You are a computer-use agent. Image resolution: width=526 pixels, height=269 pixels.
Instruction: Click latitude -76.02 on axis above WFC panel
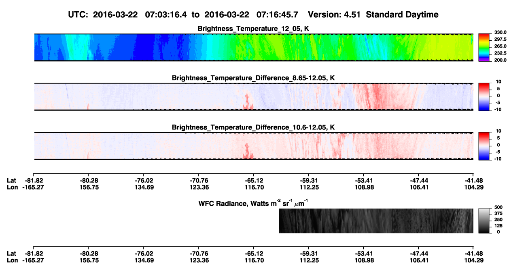[144, 180]
